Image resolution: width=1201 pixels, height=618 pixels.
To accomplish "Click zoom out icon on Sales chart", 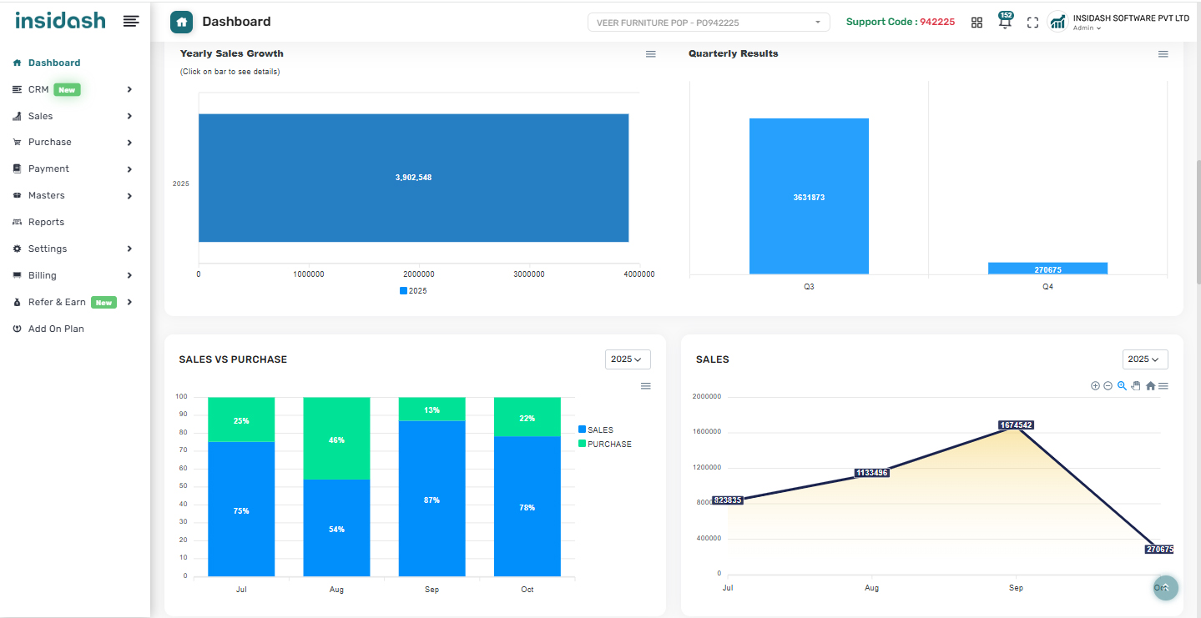I will (1108, 386).
